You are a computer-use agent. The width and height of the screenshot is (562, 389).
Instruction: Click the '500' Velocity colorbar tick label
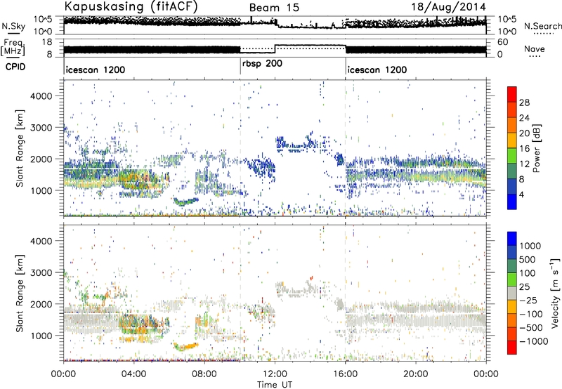click(528, 259)
